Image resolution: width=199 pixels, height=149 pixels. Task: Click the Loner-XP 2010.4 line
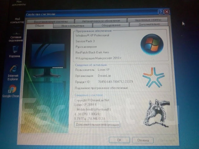coord(85,105)
